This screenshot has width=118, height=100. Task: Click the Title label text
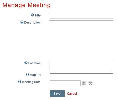[x=38, y=15]
